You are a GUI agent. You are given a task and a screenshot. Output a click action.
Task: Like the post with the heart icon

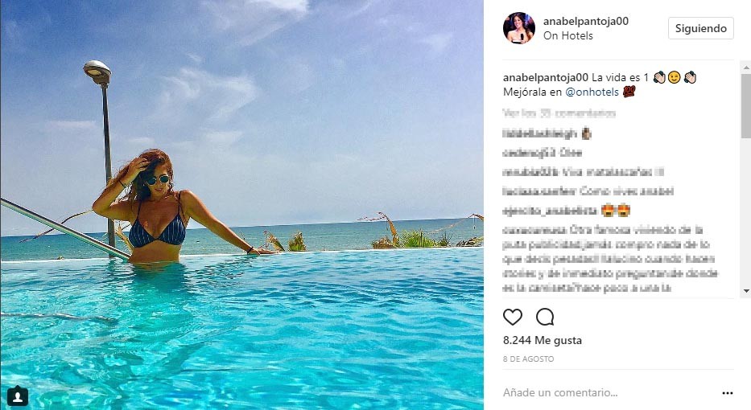pos(513,318)
